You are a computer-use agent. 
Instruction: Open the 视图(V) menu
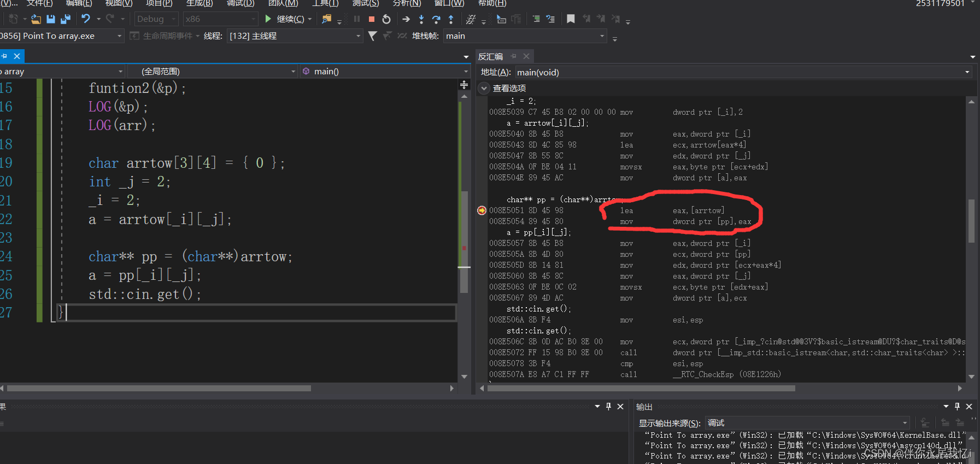[x=119, y=3]
